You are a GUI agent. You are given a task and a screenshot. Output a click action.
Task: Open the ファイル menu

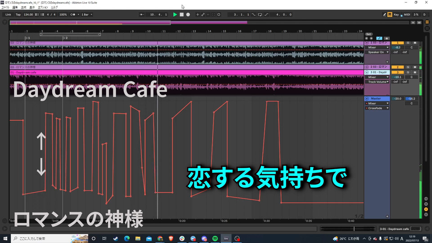pyautogui.click(x=5, y=8)
